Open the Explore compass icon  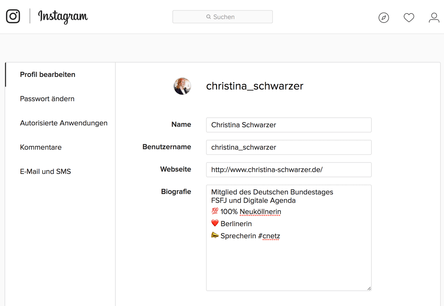[x=384, y=17]
